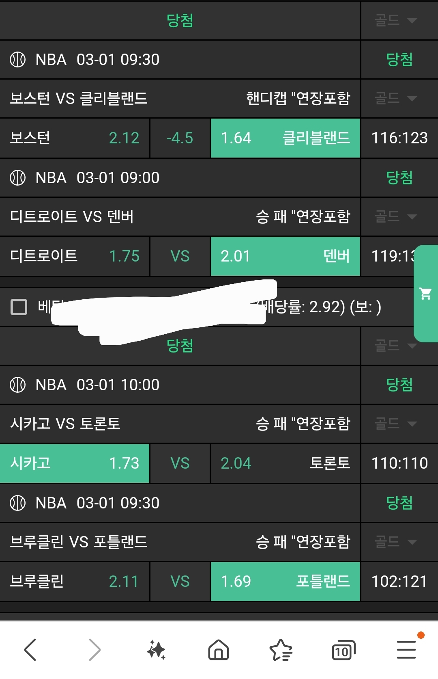Select 클리블랜드 at odds 1.64
The height and width of the screenshot is (679, 438).
(x=285, y=138)
